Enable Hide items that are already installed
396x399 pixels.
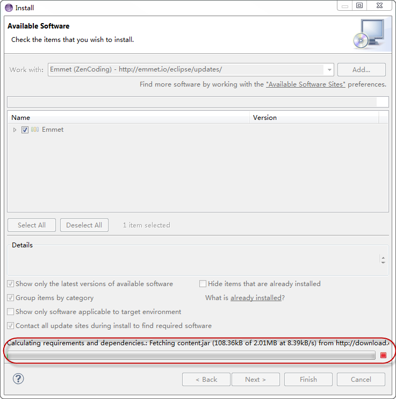click(x=203, y=283)
